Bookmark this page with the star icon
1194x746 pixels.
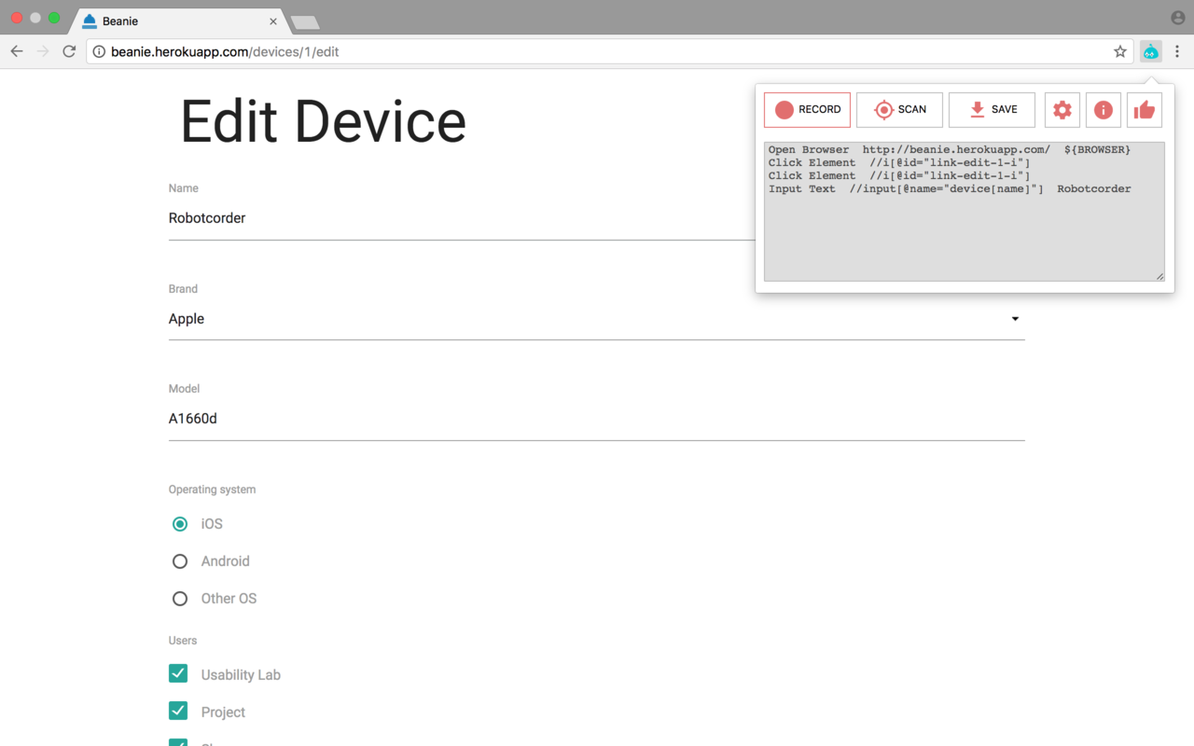[x=1120, y=51]
